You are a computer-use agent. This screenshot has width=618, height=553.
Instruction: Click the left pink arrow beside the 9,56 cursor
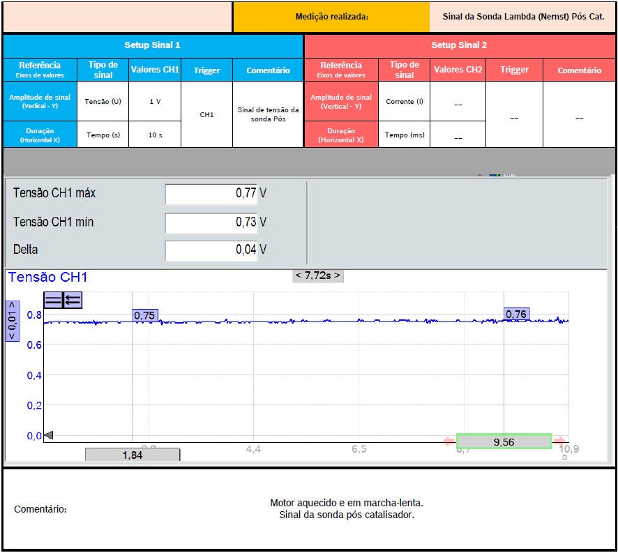(x=449, y=441)
